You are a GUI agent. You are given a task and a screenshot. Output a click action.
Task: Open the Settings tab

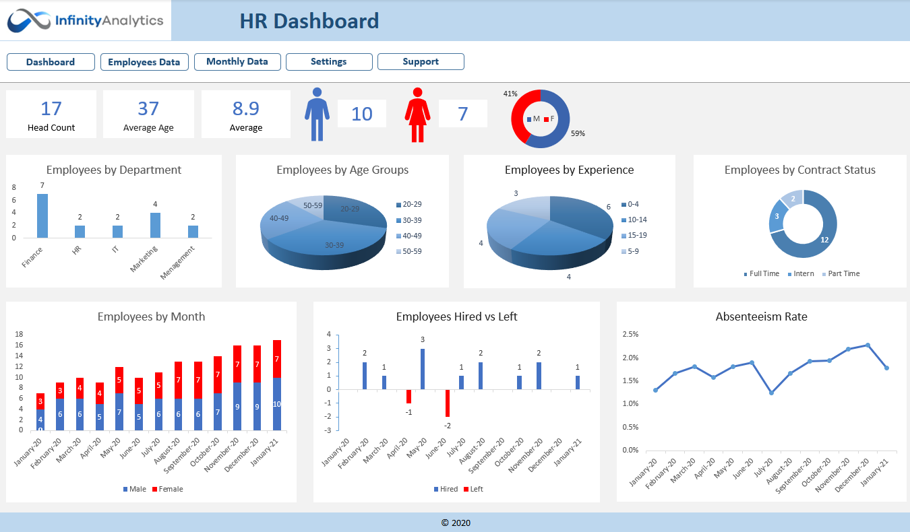pyautogui.click(x=329, y=62)
